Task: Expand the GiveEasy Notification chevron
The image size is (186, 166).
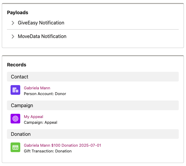Action: 13,23
